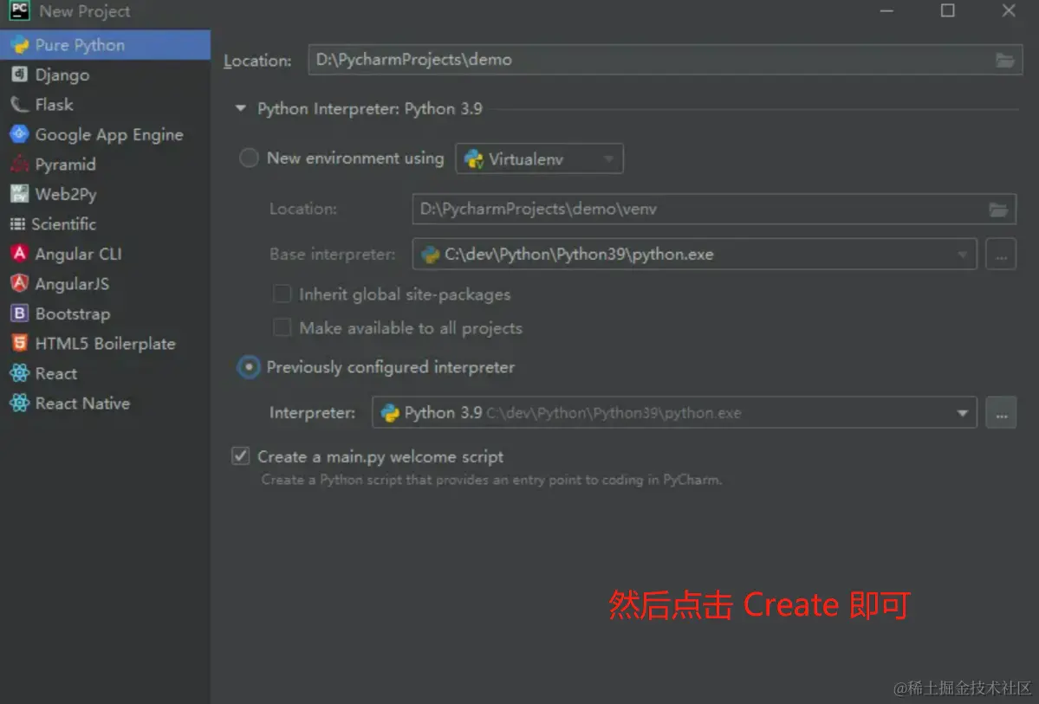Click ellipsis button next to Base interpreter

1001,255
